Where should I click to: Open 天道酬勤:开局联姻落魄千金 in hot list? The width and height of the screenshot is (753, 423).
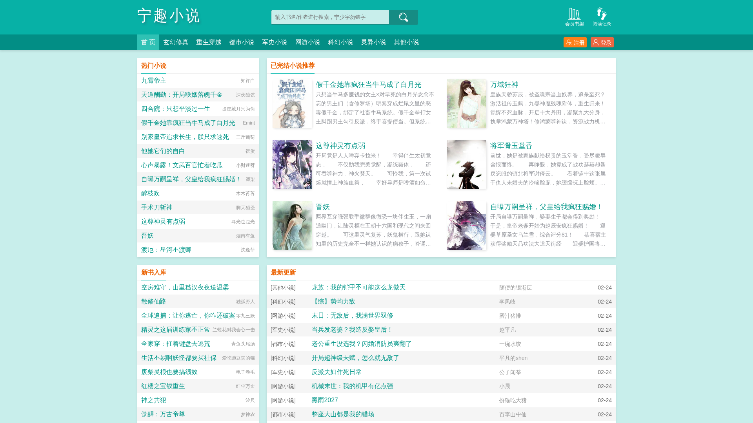(x=182, y=95)
